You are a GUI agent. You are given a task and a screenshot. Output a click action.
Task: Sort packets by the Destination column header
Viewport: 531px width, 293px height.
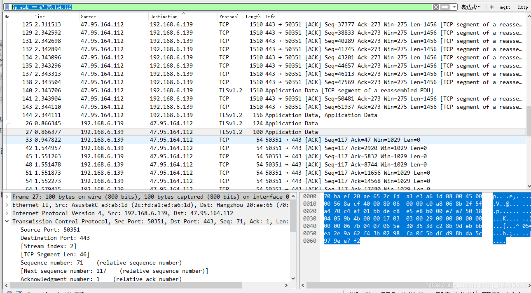tap(183, 16)
